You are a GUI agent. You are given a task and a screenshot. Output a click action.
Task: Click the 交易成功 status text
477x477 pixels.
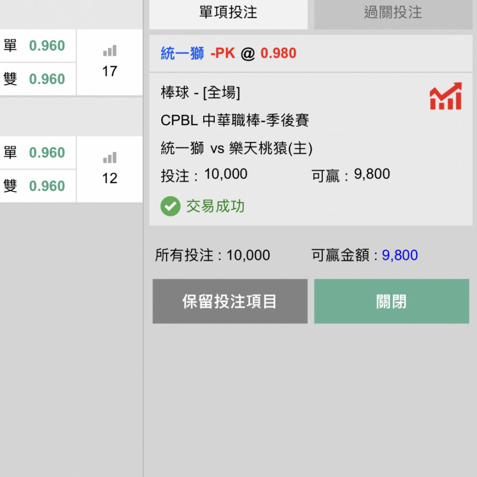tap(216, 206)
